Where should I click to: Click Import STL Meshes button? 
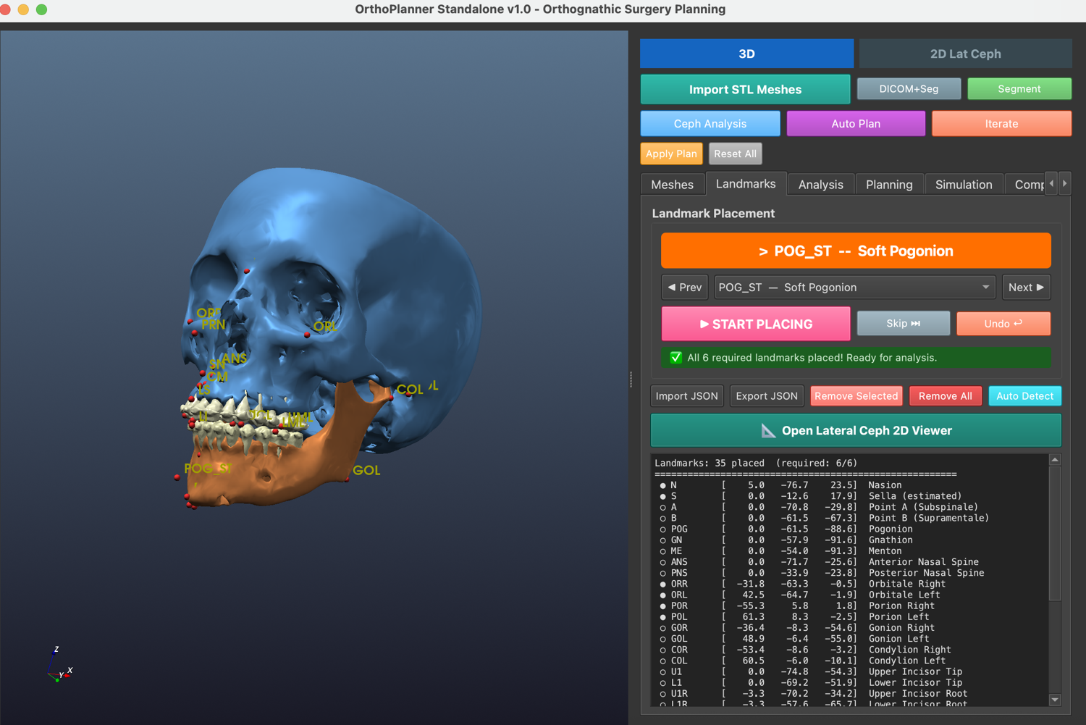point(745,89)
